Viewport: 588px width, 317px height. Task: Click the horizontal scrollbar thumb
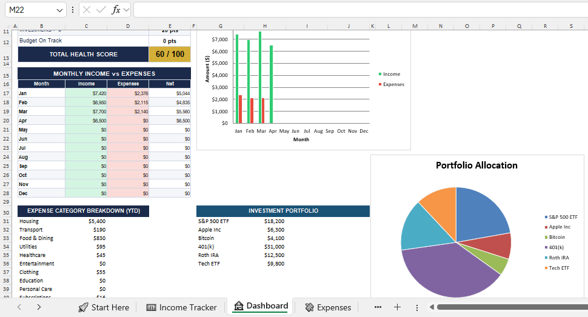point(512,307)
